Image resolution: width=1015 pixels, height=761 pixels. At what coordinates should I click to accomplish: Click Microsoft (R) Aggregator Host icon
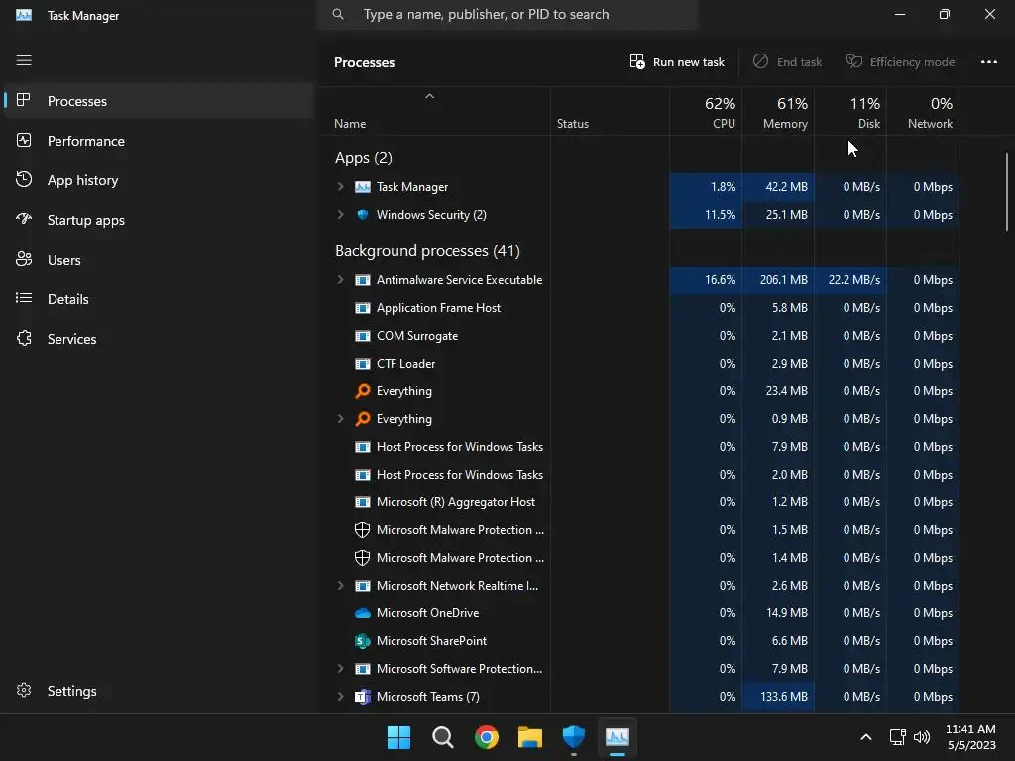coord(363,502)
